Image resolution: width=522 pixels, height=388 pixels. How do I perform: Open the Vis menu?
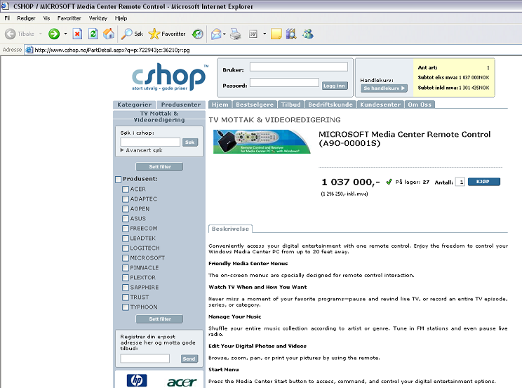point(46,18)
